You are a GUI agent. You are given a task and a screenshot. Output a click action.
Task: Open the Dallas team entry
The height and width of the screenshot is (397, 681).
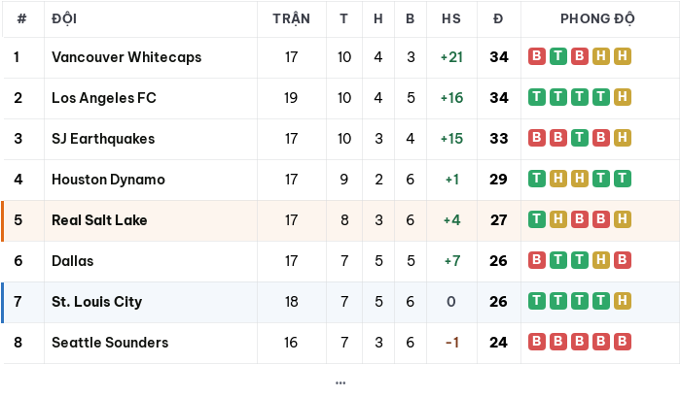(73, 261)
